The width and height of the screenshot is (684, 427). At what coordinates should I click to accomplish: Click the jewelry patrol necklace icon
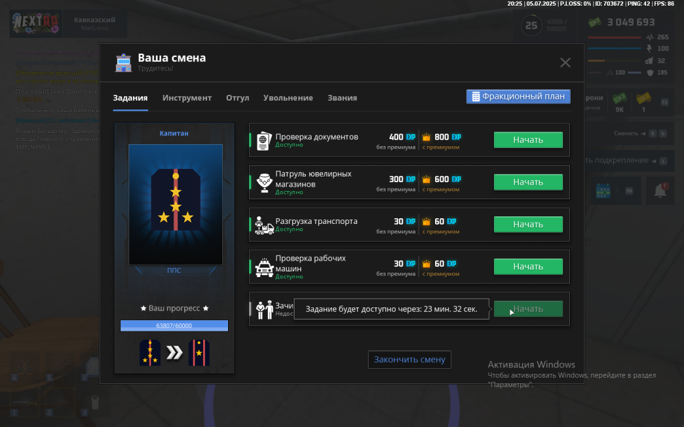tap(264, 183)
